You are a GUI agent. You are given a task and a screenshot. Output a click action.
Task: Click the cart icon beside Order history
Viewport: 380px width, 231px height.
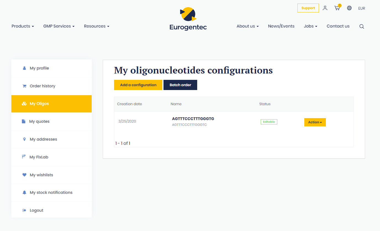[x=24, y=86]
